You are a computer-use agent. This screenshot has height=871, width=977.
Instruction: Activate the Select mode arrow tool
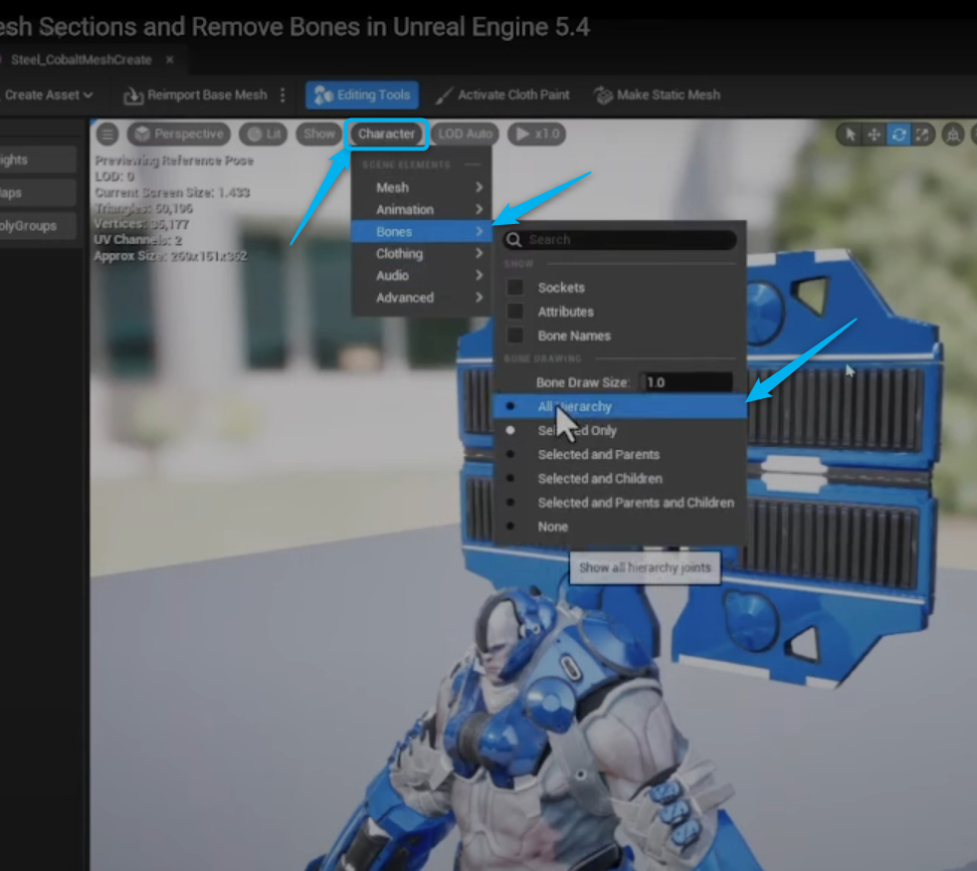[x=851, y=134]
